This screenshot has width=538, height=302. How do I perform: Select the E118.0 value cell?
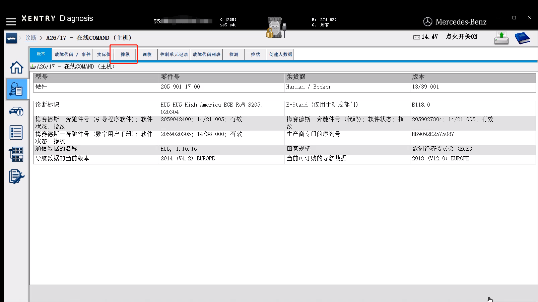pos(421,105)
